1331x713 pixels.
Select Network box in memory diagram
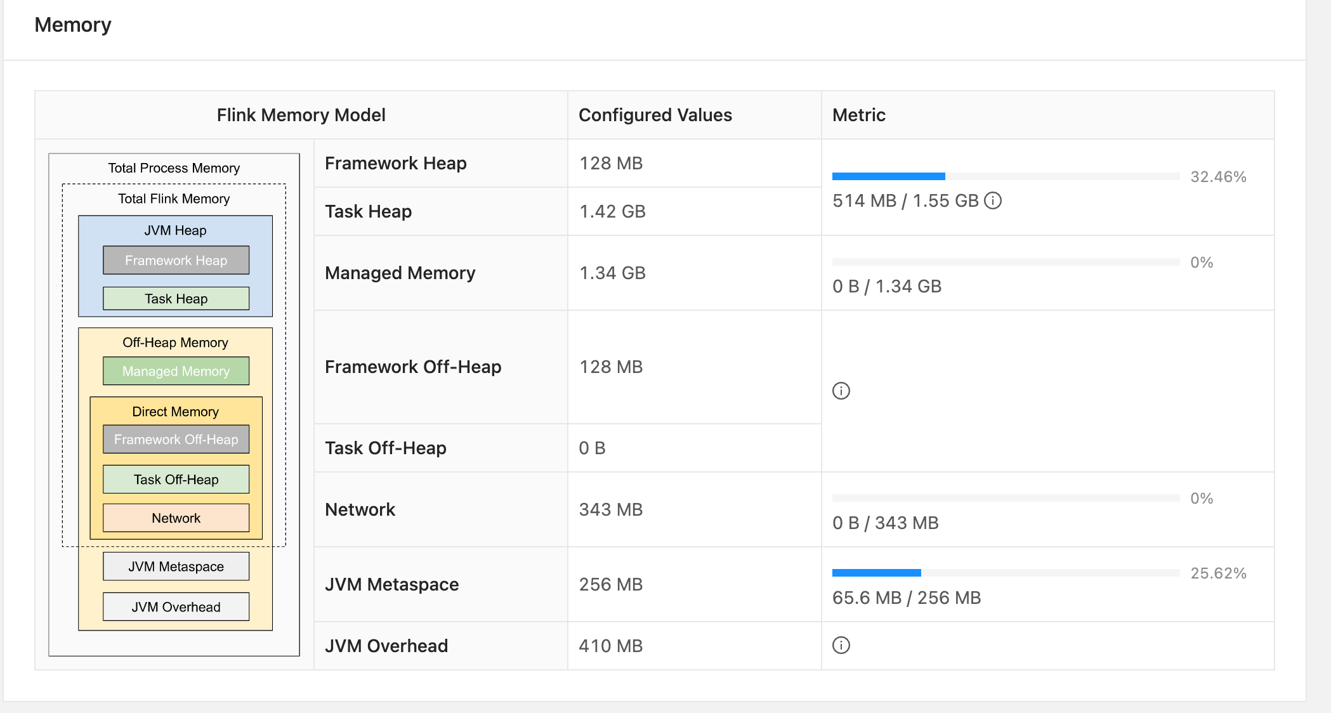[176, 518]
